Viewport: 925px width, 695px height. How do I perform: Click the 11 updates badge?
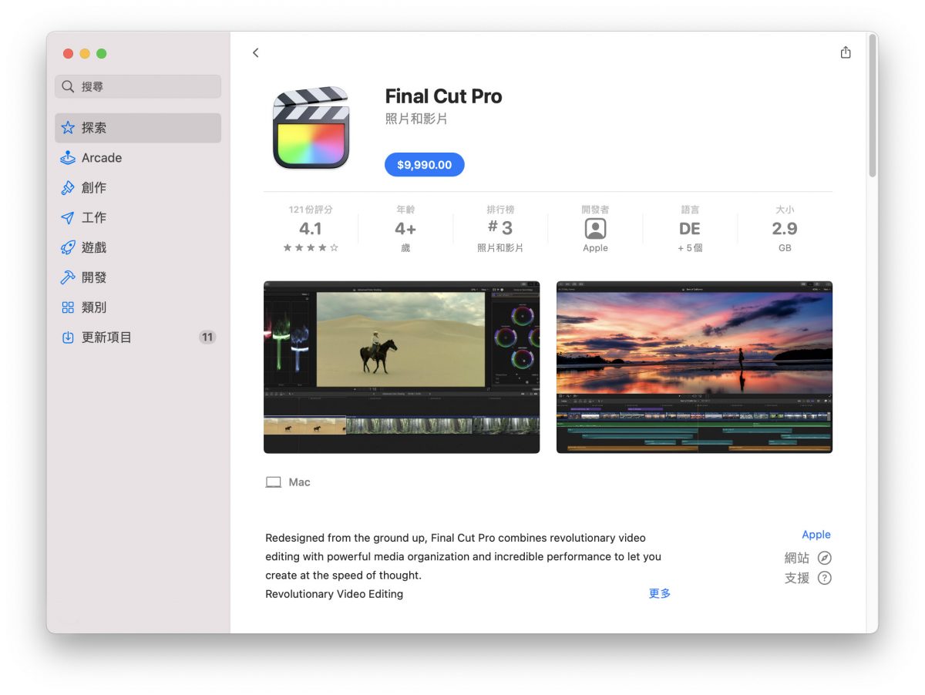(x=207, y=337)
